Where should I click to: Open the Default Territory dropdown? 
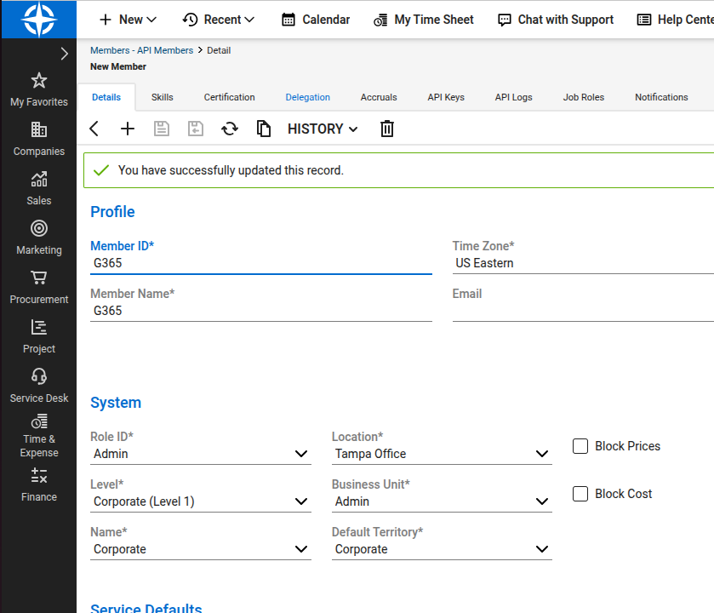[x=442, y=549]
